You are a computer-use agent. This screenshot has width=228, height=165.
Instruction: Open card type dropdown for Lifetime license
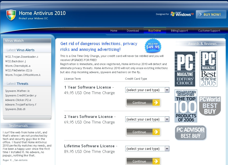click(x=147, y=149)
